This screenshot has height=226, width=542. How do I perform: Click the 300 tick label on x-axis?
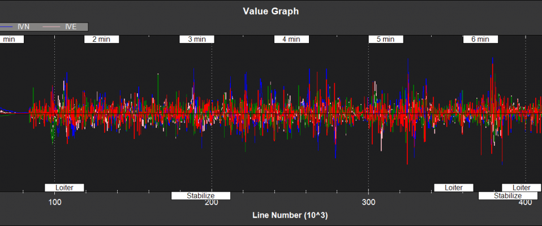click(368, 203)
